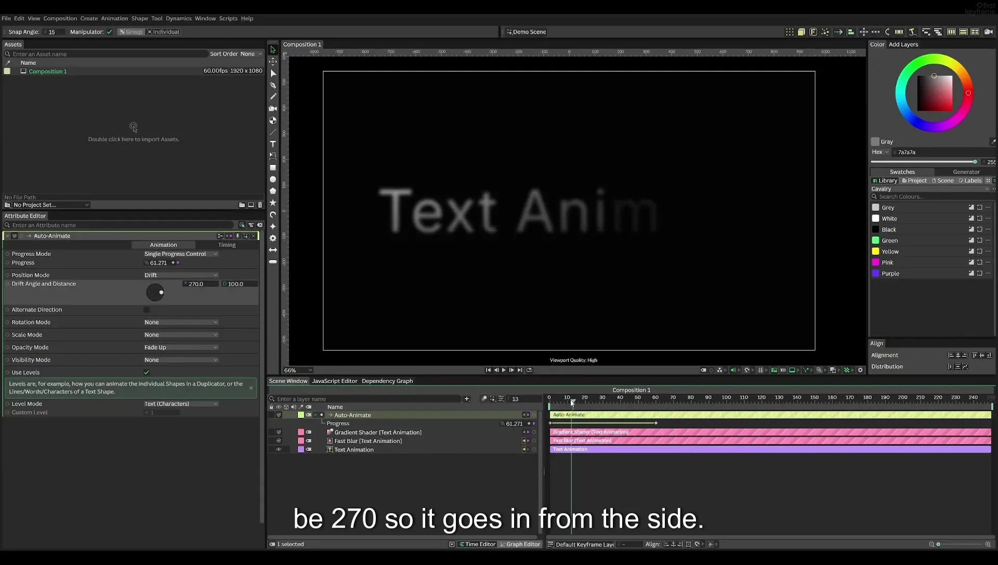Select the Star shape tool

[x=273, y=203]
